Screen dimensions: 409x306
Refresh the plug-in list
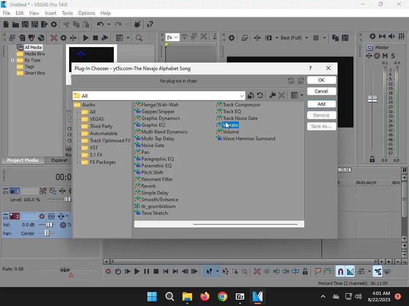pos(260,96)
